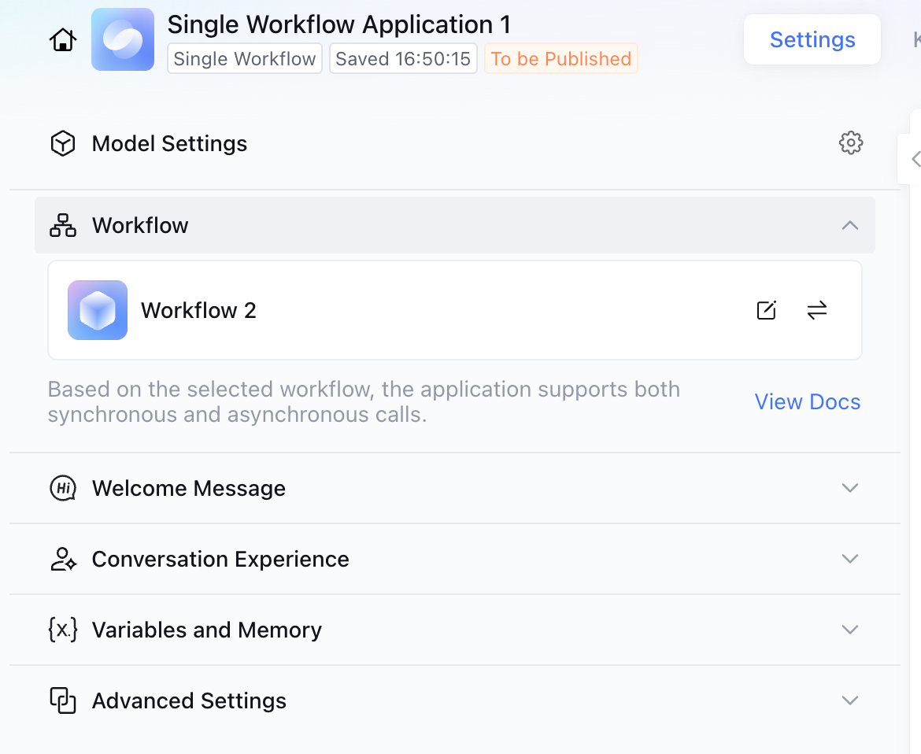Viewport: 921px width, 754px height.
Task: Click the Model Settings cube icon
Action: (63, 143)
